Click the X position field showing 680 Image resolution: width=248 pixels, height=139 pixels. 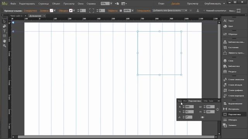click(x=189, y=107)
